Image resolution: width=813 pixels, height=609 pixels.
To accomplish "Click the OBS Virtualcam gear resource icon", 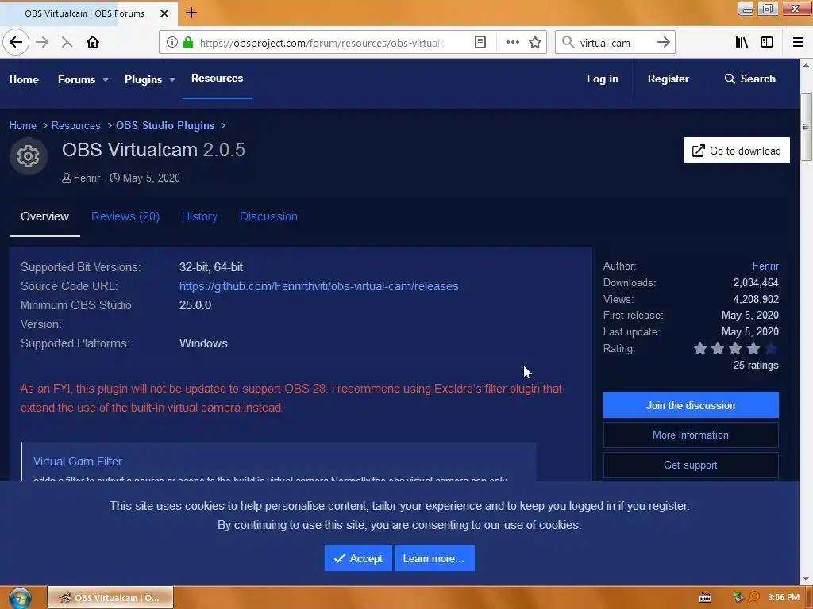I will click(x=29, y=156).
